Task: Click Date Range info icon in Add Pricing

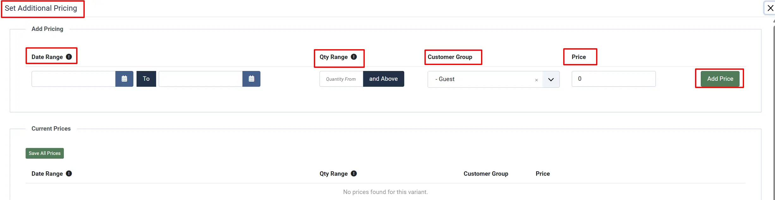Action: (69, 57)
